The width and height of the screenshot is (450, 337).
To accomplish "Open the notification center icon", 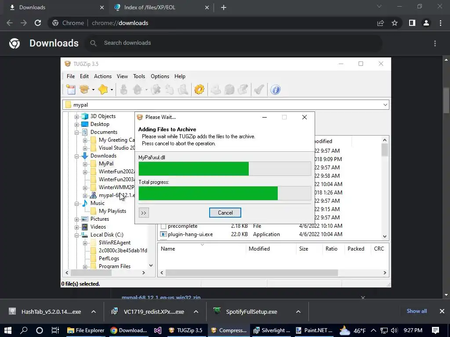I will coord(435,330).
